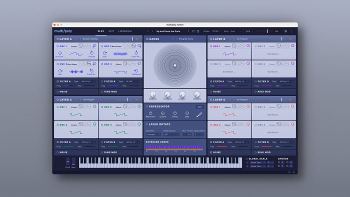Image resolution: width=350 pixels, height=197 pixels.
Task: Open Layer Rotate Direction dropdown
Action: [x=153, y=134]
